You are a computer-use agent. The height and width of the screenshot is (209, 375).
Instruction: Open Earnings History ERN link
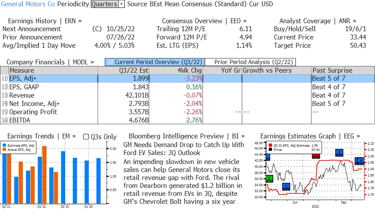tap(45, 21)
